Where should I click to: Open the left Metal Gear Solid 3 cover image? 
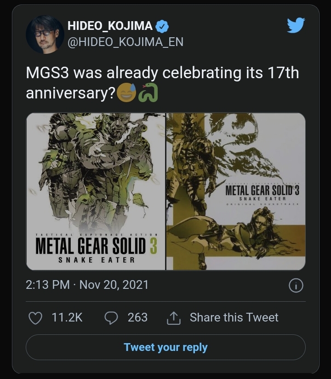point(96,191)
